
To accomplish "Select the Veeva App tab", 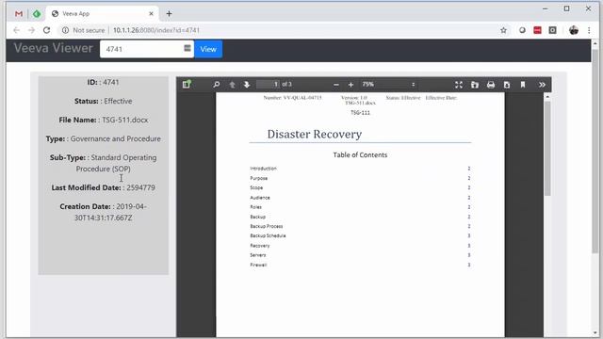I will click(102, 14).
